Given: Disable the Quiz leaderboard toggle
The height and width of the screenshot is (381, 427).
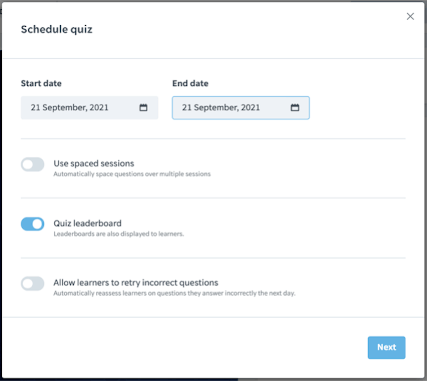Looking at the screenshot, I should pyautogui.click(x=32, y=224).
